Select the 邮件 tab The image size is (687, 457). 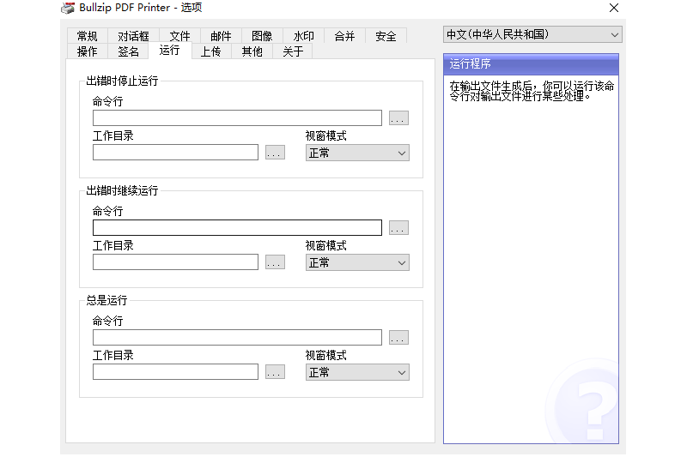[221, 36]
